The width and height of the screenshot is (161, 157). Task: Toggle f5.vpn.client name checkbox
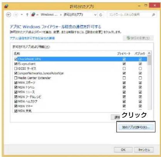point(16,64)
